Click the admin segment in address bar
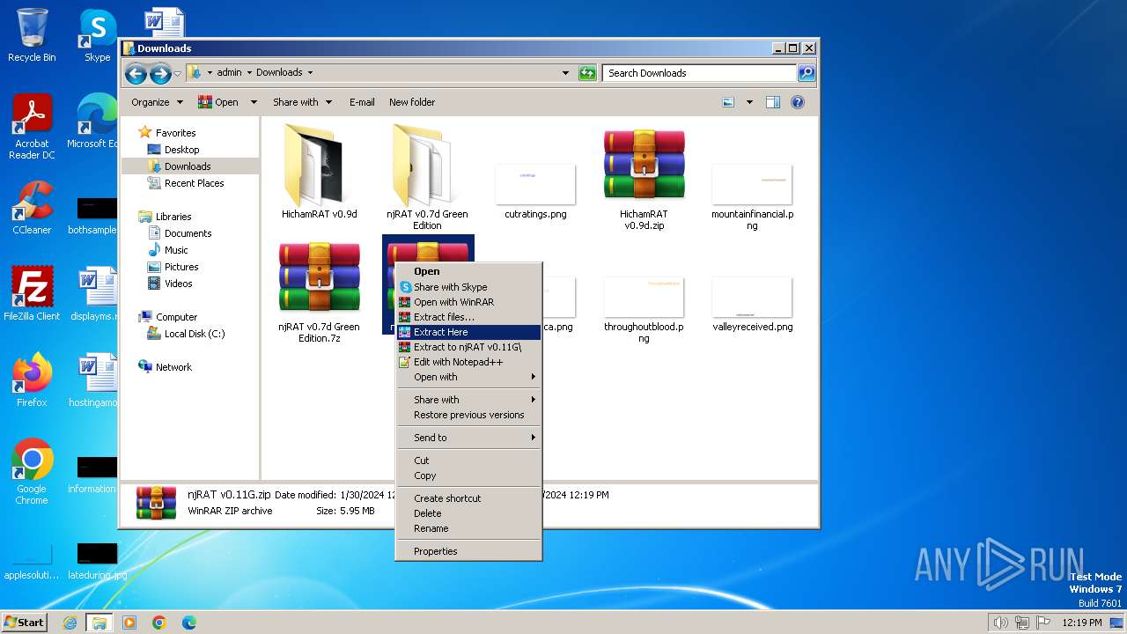The height and width of the screenshot is (634, 1127). [229, 72]
